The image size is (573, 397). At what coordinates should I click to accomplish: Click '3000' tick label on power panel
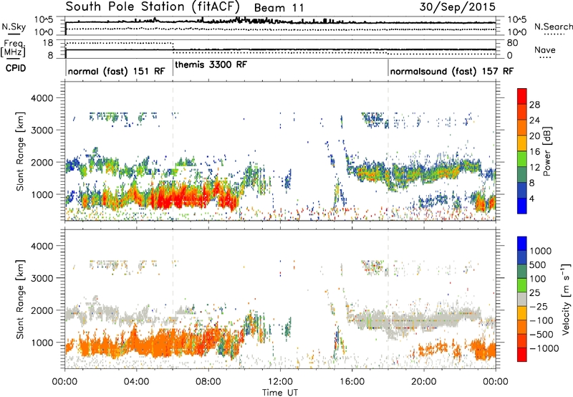42,130
